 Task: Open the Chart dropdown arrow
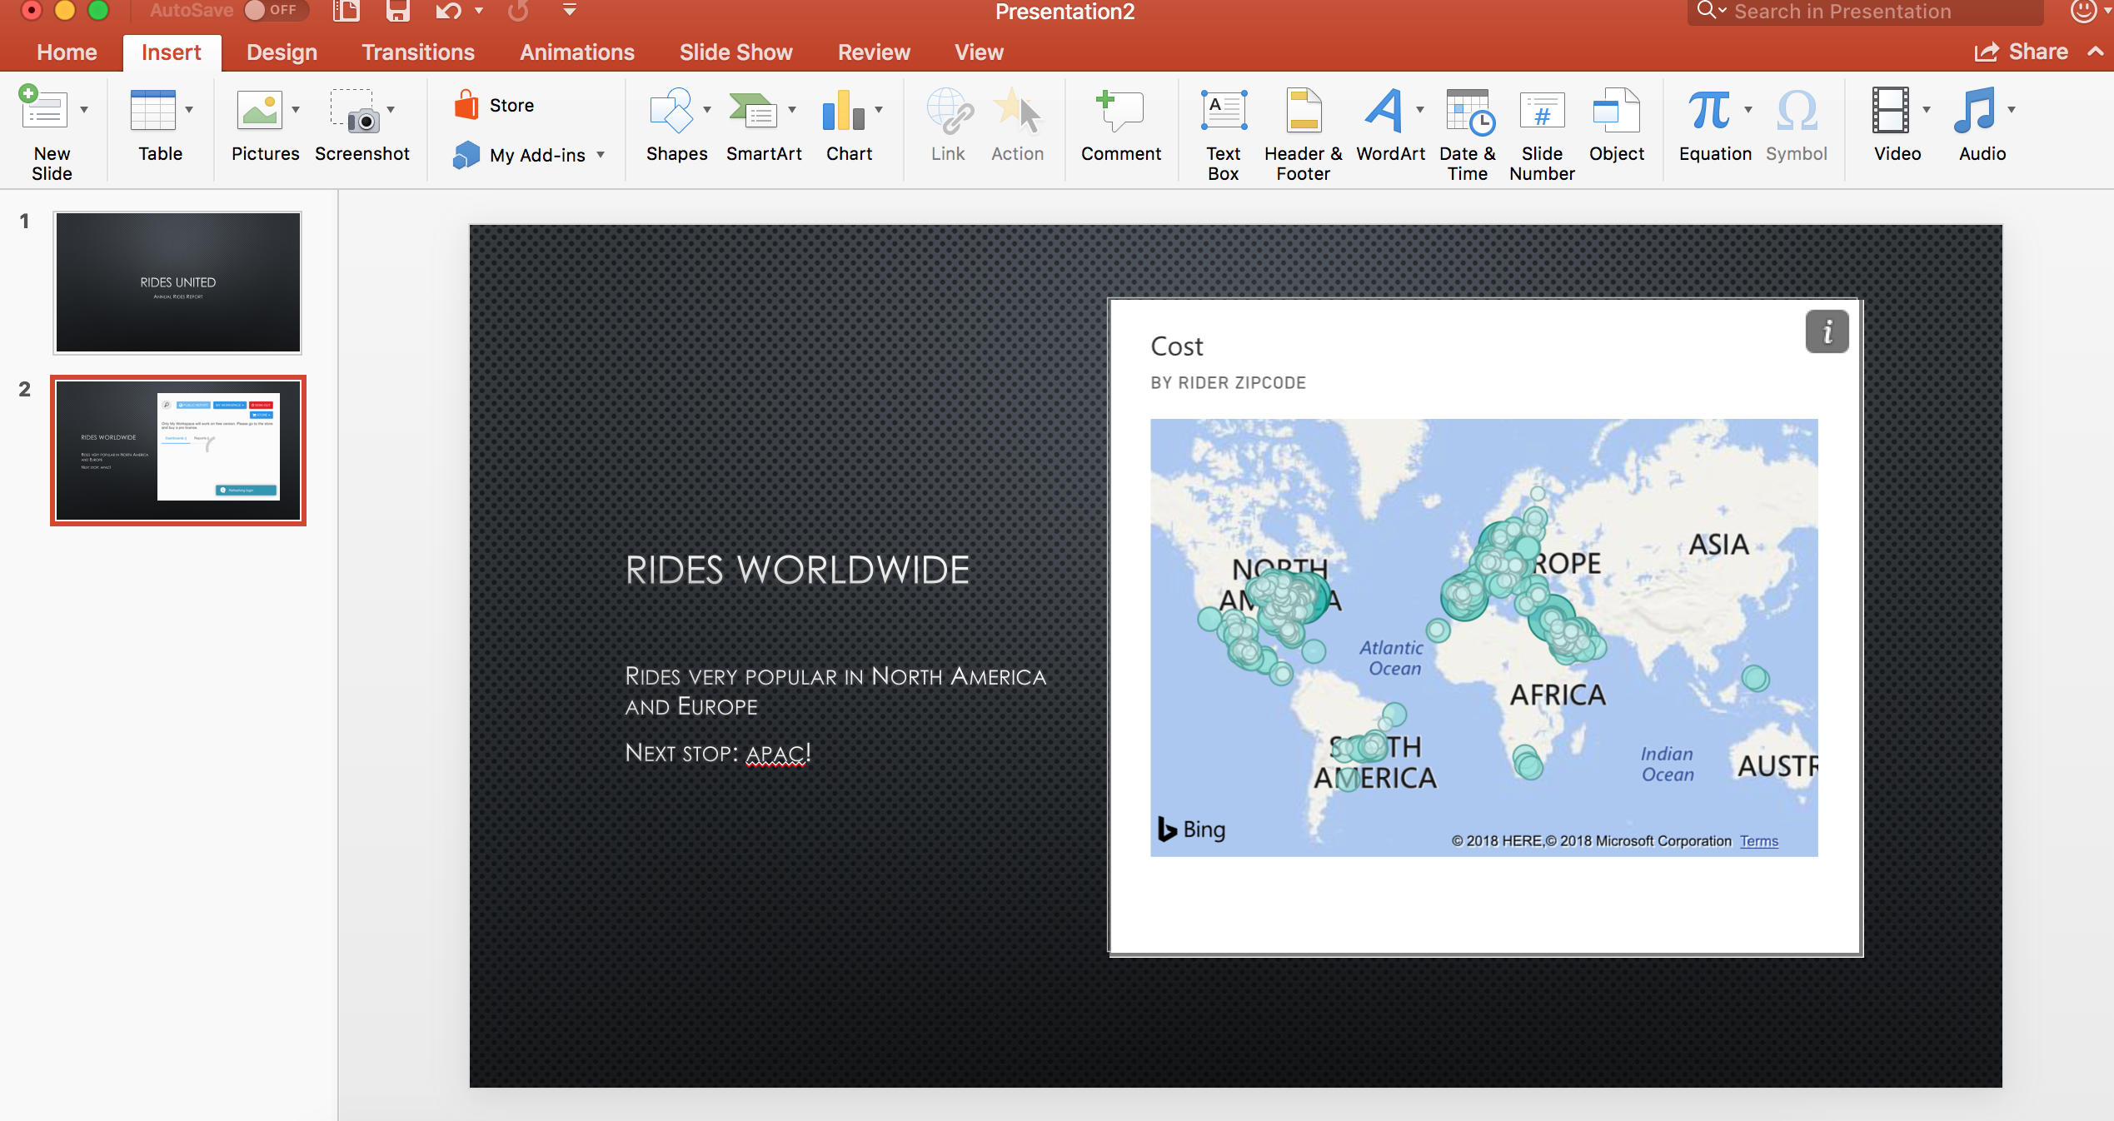879,110
